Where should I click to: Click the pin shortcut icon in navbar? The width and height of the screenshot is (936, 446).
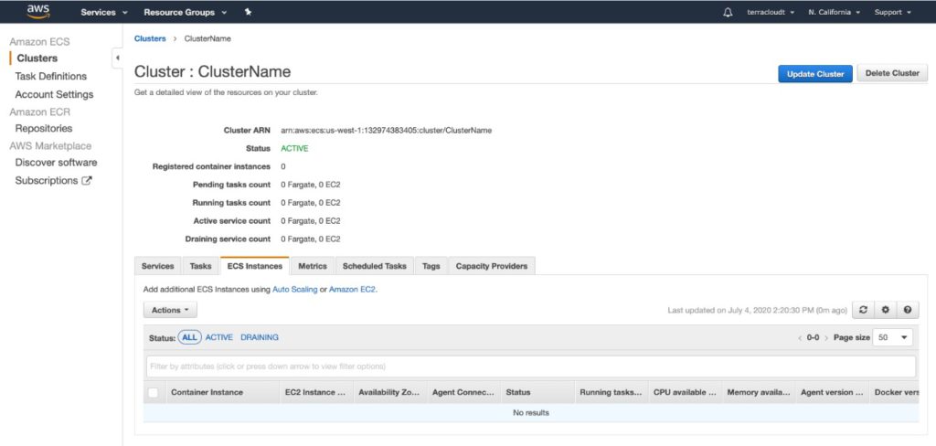pyautogui.click(x=248, y=12)
